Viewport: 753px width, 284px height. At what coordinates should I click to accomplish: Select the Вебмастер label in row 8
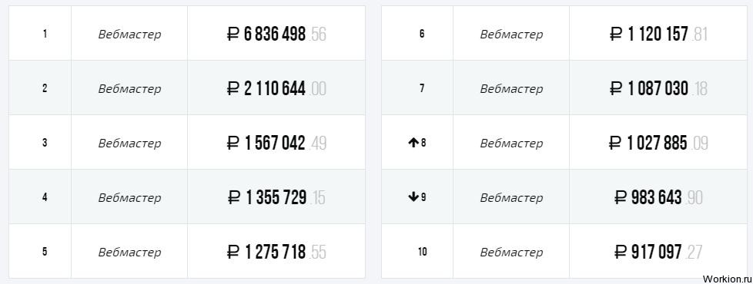click(511, 144)
